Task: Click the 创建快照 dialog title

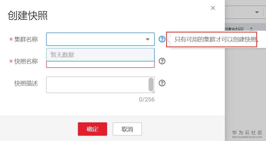Action: (27, 15)
